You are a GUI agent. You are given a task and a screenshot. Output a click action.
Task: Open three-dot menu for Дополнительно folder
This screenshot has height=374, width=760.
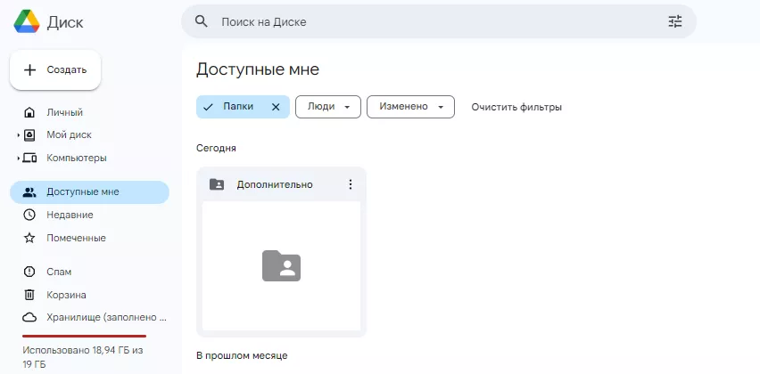click(x=351, y=184)
